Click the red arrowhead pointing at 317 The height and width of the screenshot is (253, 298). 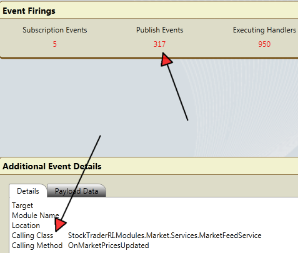[x=166, y=59]
